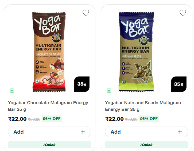Screen dimensions: 194x151
Task: Click vegetarian green dot icon on Nuts bar
Action: (x=109, y=91)
